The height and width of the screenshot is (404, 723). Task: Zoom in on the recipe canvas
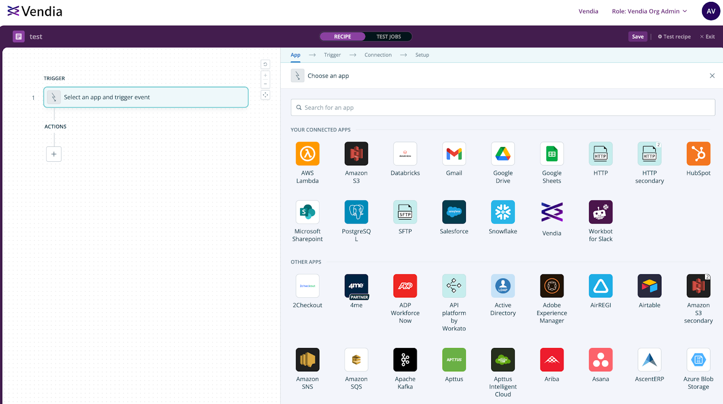[x=265, y=75]
